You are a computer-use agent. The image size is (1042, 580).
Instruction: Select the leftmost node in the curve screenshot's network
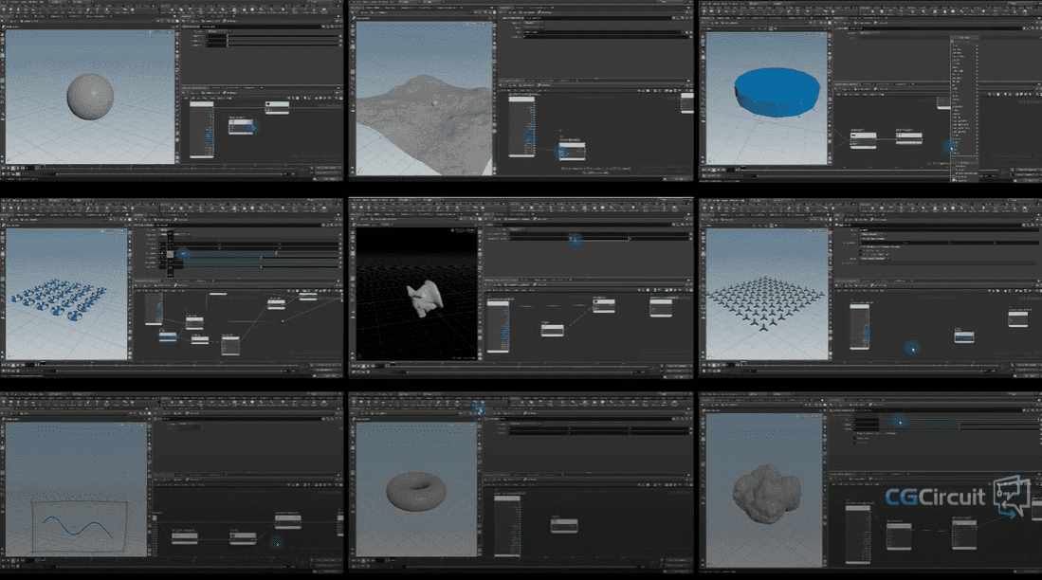(184, 537)
